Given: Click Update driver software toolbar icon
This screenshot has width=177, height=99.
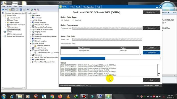Looking at the screenshot, I should click(x=32, y=10).
